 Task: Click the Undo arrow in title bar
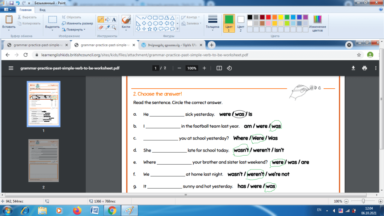click(x=18, y=3)
